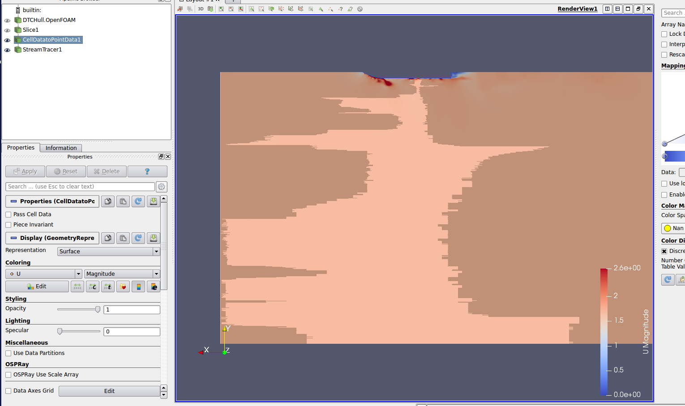This screenshot has width=685, height=406.
Task: Click the rescale to custom range icon
Action: click(93, 286)
